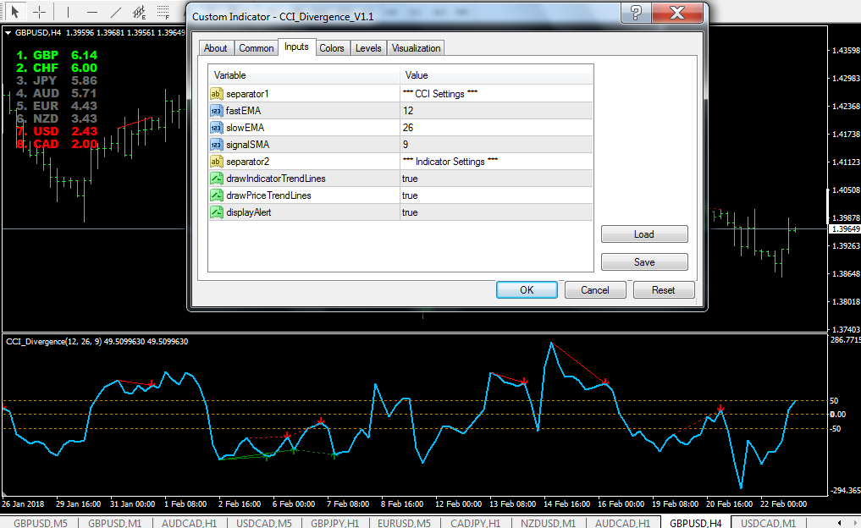Click the drawPriceTrendLines boolean icon

pyautogui.click(x=217, y=196)
